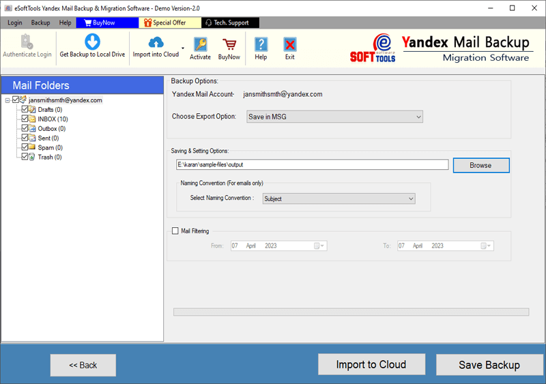The image size is (546, 384).
Task: Click the Trash bin icon
Action: (x=32, y=157)
